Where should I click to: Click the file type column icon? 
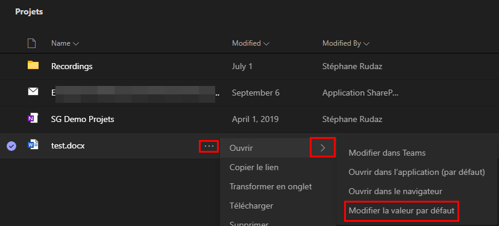[31, 43]
